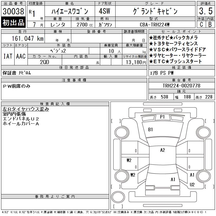Click the height value 228
The image size is (216, 216).
click(x=209, y=97)
